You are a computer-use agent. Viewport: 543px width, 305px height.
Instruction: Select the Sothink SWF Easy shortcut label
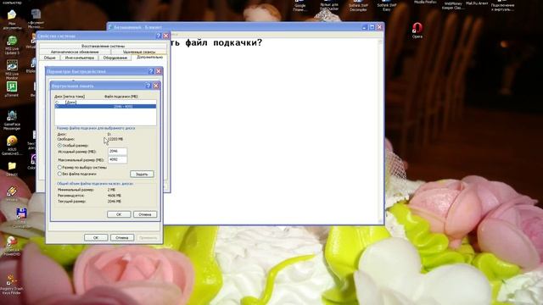click(387, 8)
